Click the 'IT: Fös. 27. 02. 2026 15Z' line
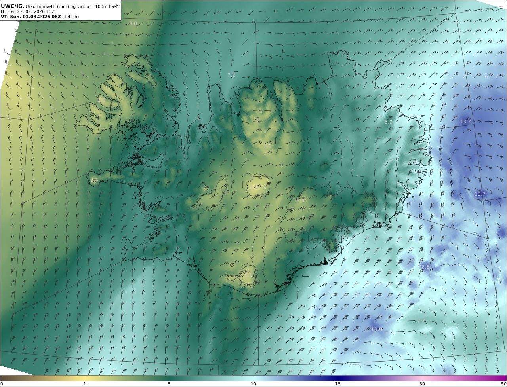Viewport: 507px width, 387px height. click(x=28, y=11)
